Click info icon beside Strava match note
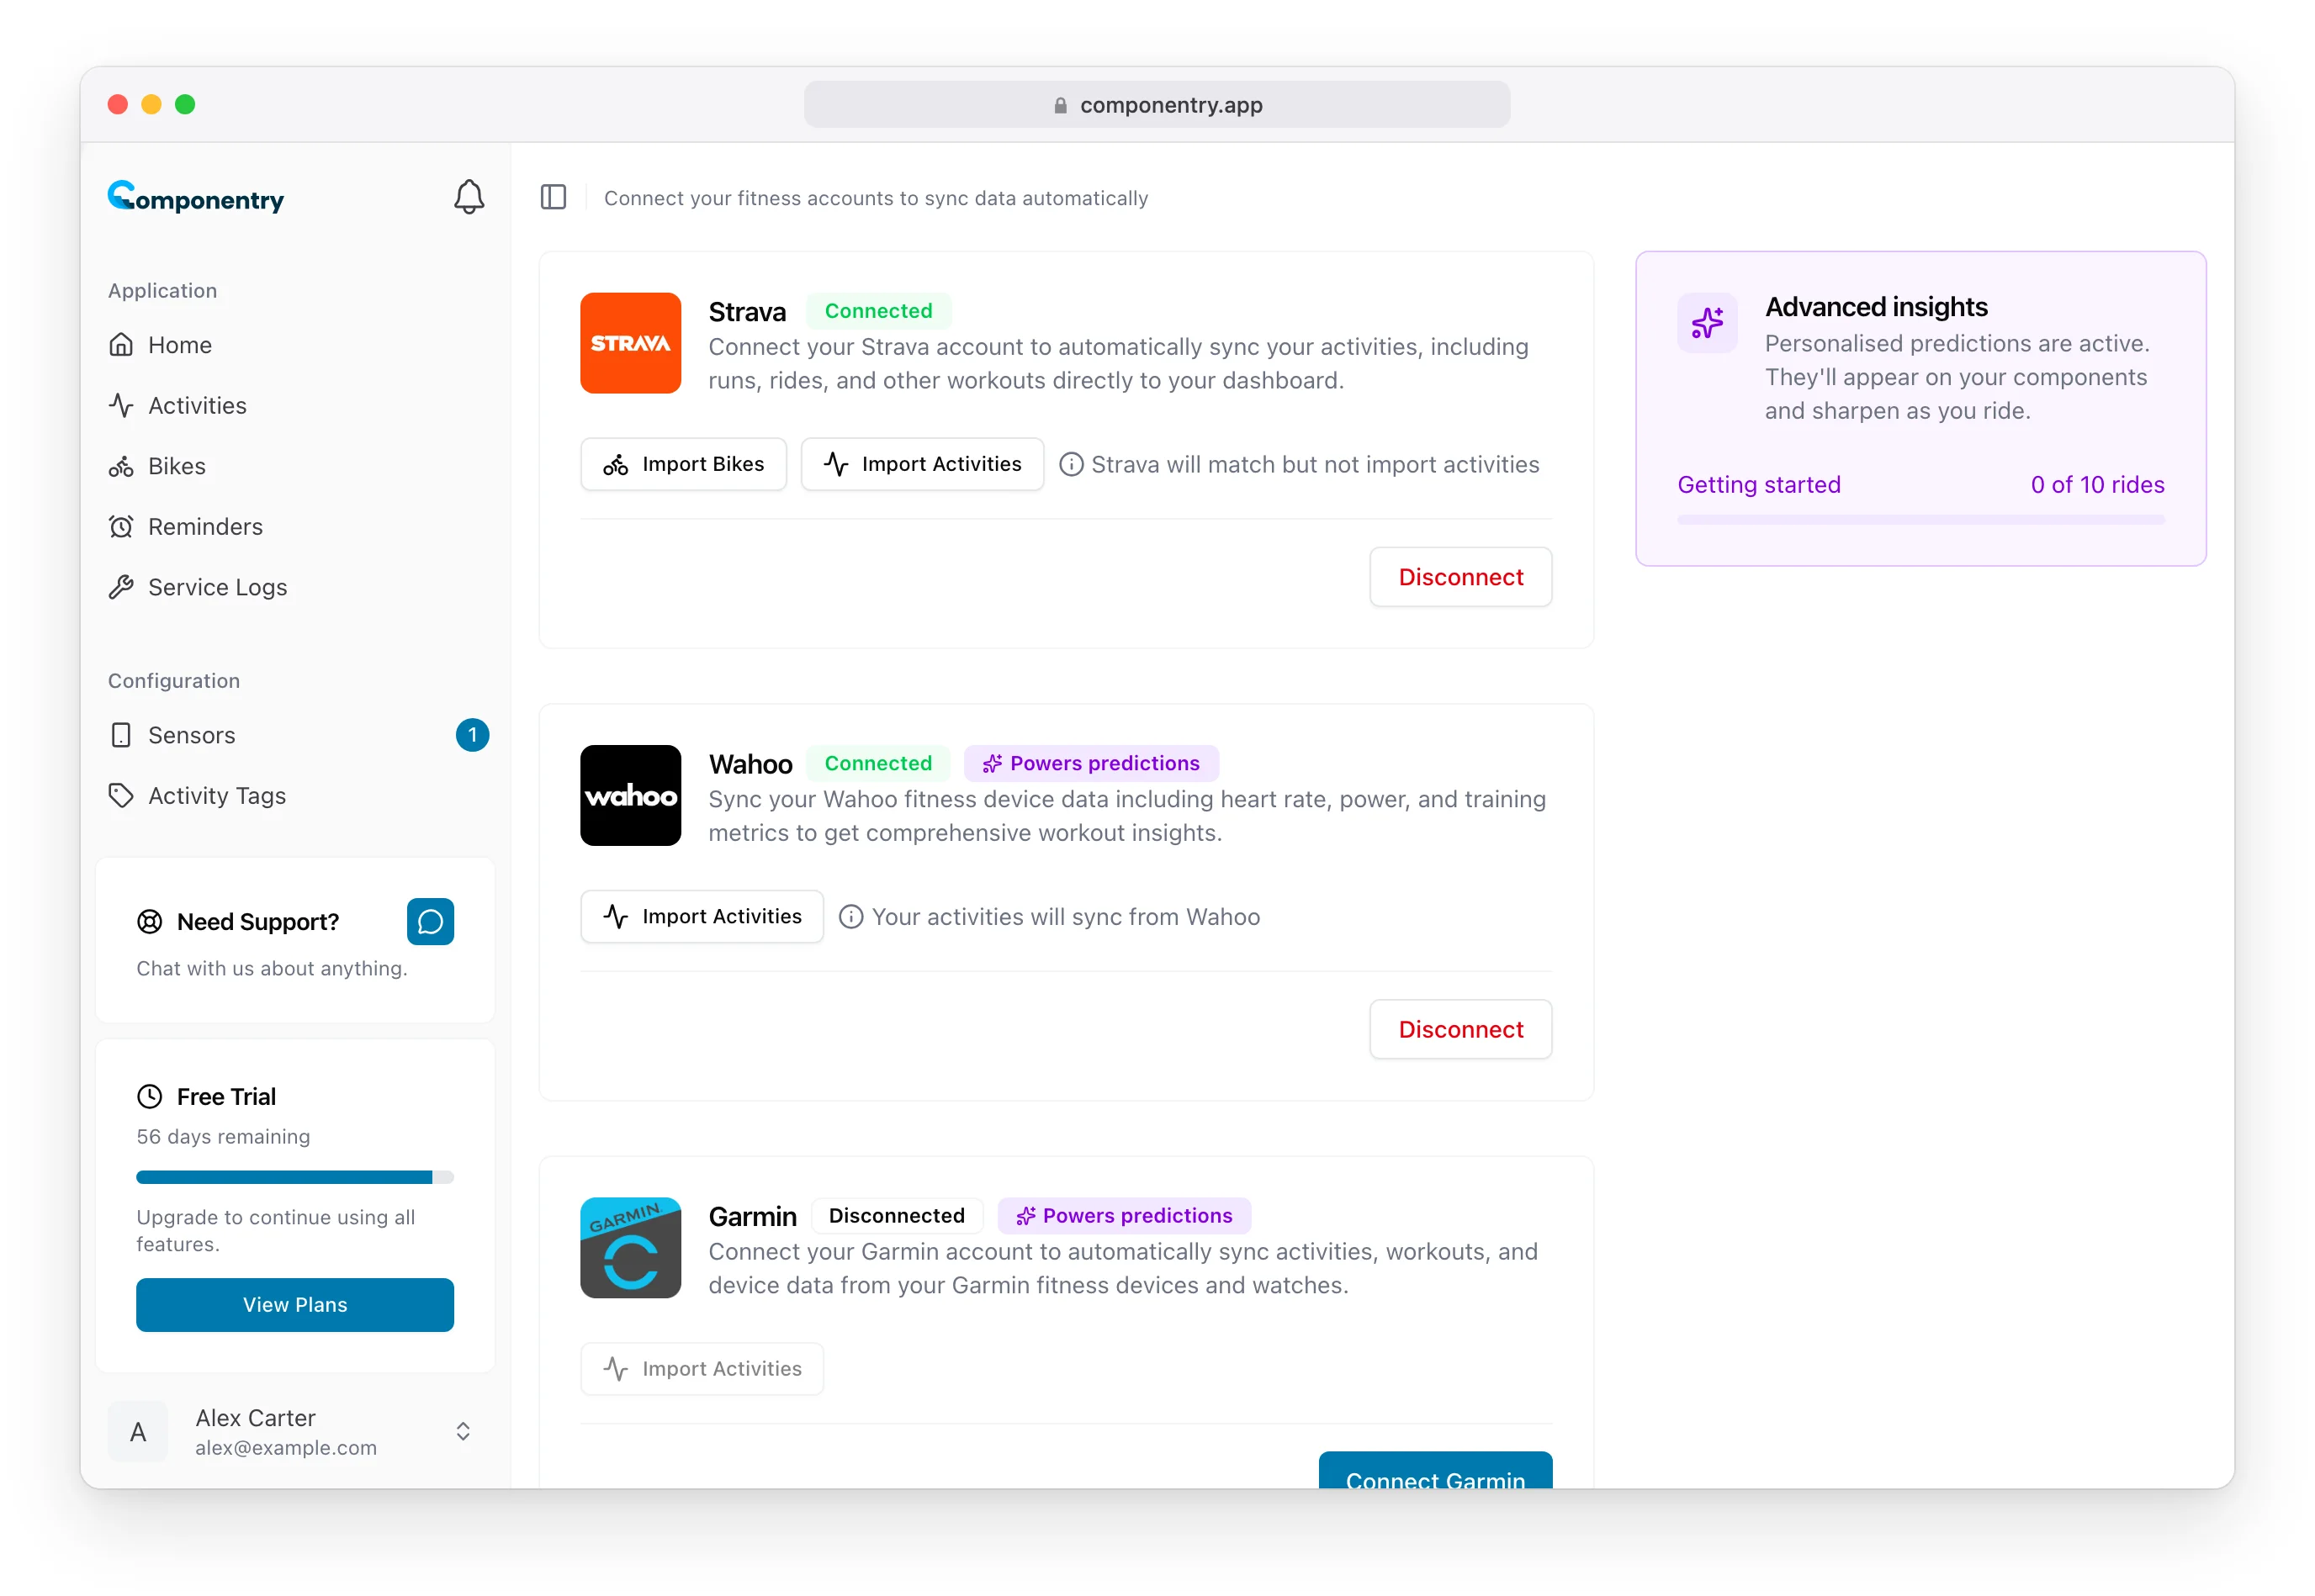2315x1596 pixels. pos(1071,464)
